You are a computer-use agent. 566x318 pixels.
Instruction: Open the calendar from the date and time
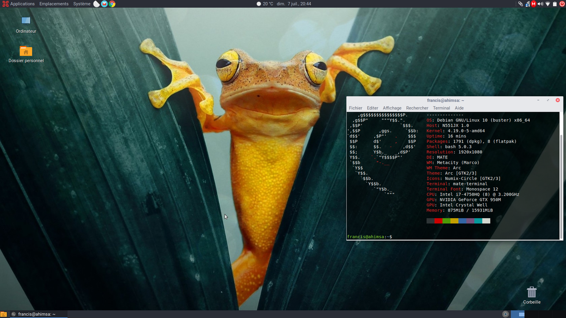(294, 4)
